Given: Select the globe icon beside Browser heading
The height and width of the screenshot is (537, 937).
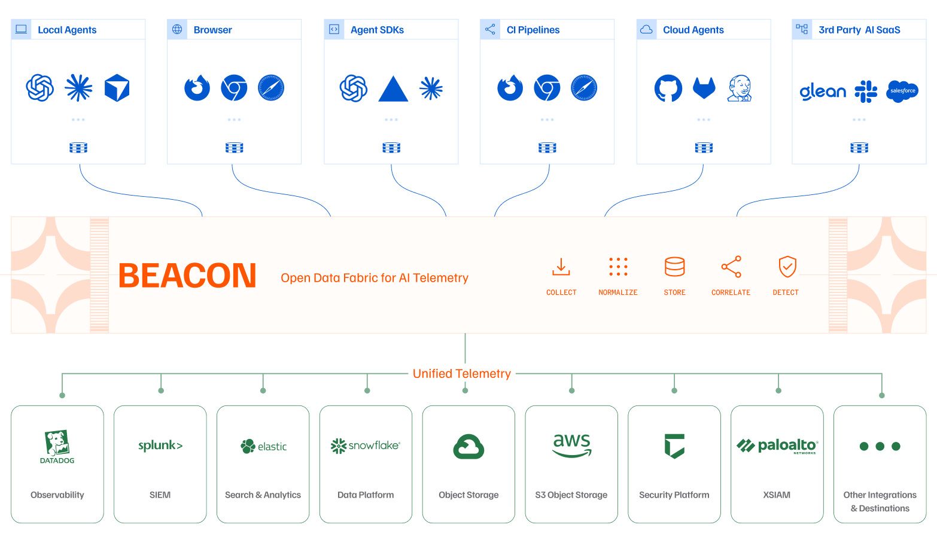Looking at the screenshot, I should pos(177,29).
